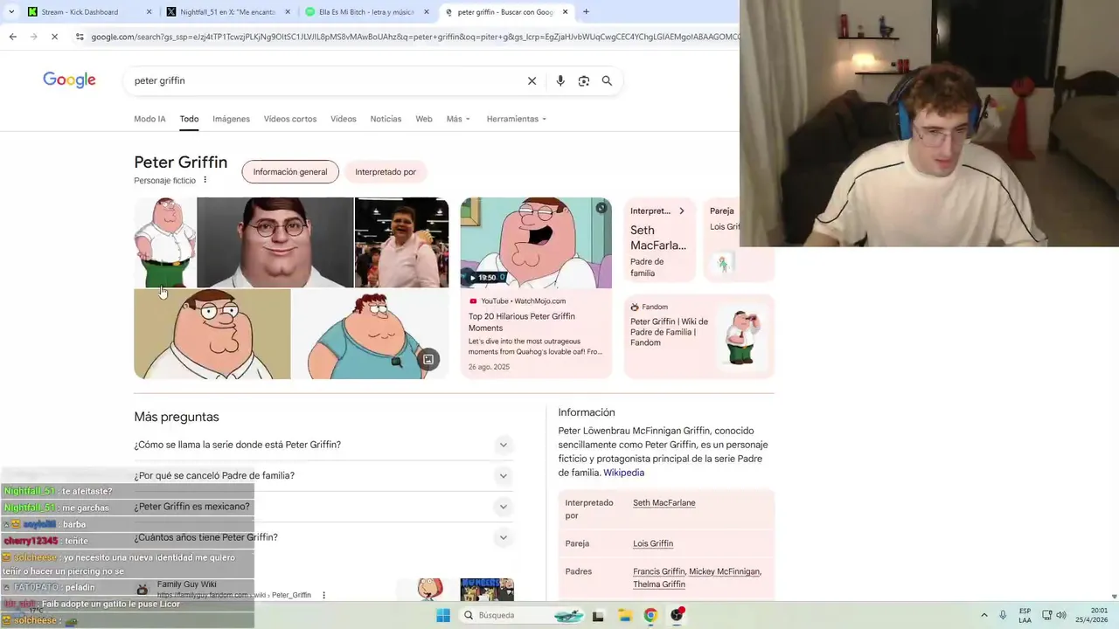Open the Seth MacFarlane link in info table

click(x=664, y=503)
